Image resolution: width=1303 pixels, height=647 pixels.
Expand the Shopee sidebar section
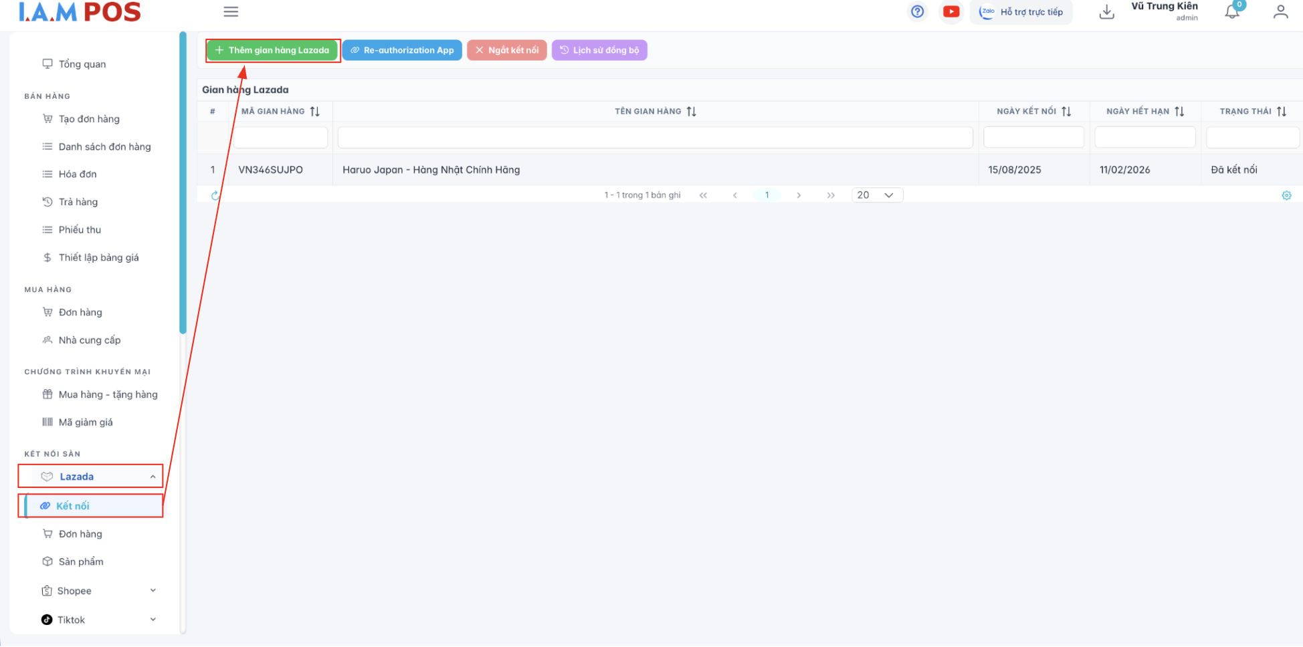pyautogui.click(x=153, y=591)
